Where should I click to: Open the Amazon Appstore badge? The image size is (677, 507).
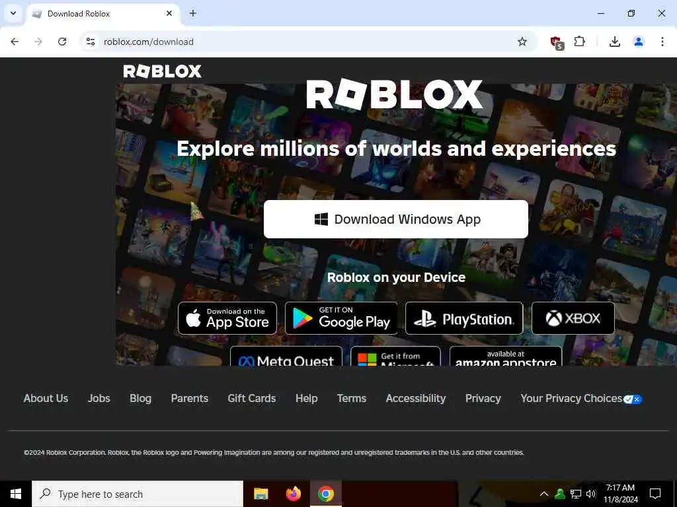pos(506,356)
